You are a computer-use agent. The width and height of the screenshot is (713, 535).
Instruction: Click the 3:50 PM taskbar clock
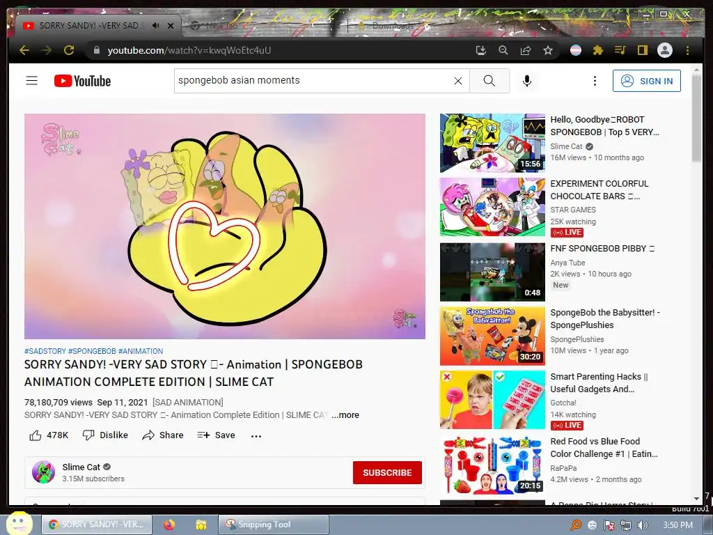click(677, 525)
